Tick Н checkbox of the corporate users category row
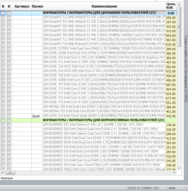This screenshot has height=191, width=188. coord(9,120)
